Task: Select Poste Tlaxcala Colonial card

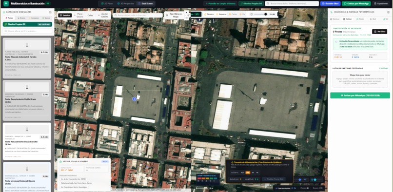Action: [27, 58]
